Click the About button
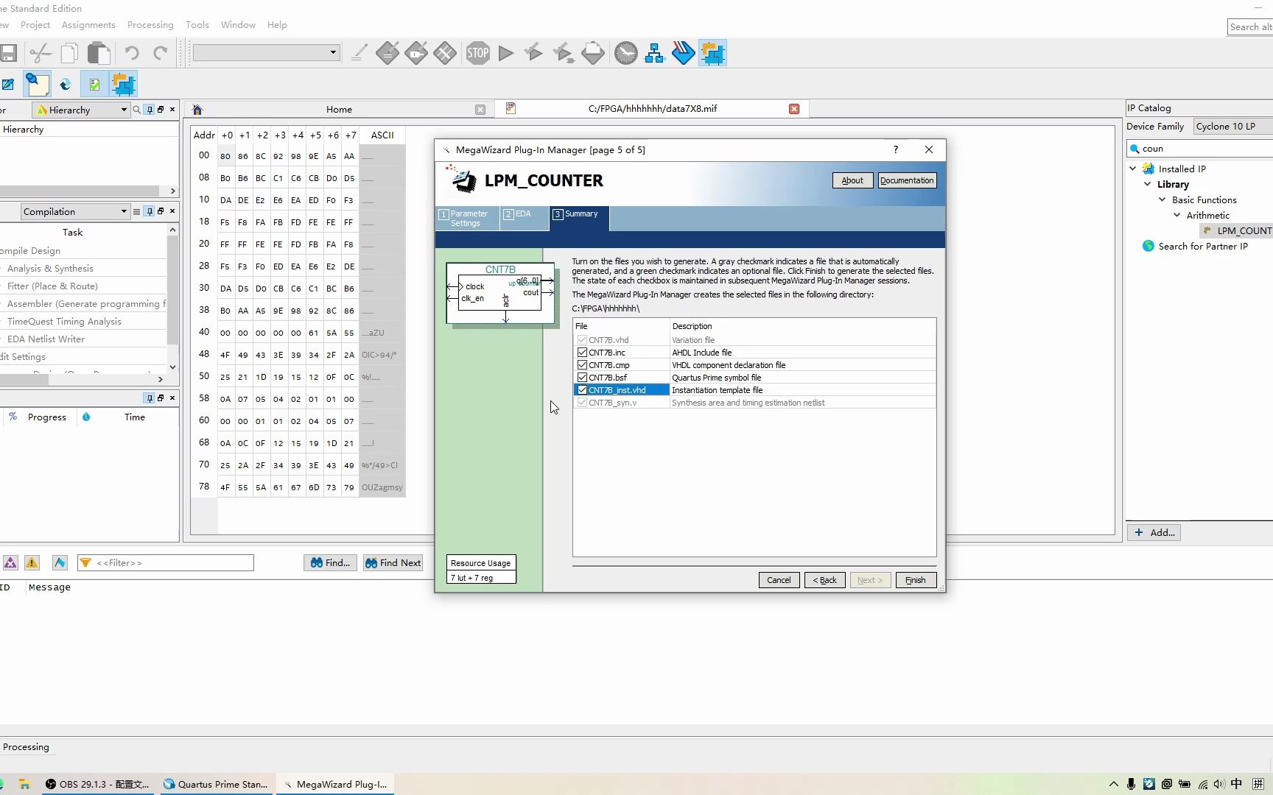1273x795 pixels. coord(852,180)
